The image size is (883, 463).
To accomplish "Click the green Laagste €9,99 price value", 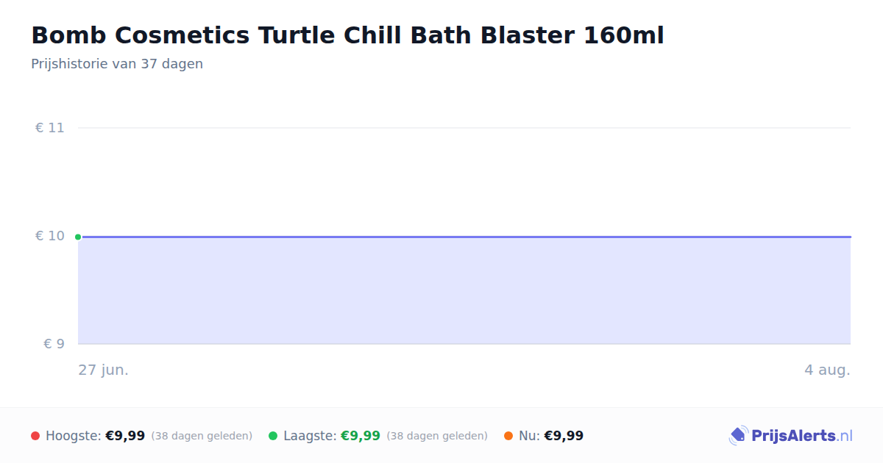I will pos(361,436).
